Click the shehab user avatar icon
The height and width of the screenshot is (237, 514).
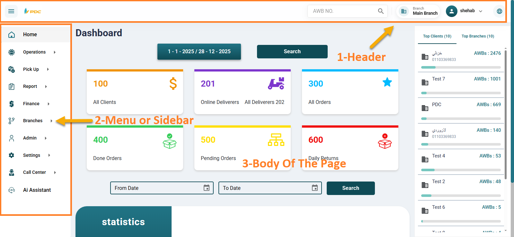tap(451, 11)
